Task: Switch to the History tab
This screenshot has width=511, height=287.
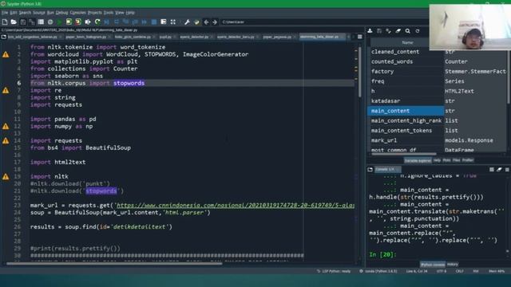Action: (453, 264)
